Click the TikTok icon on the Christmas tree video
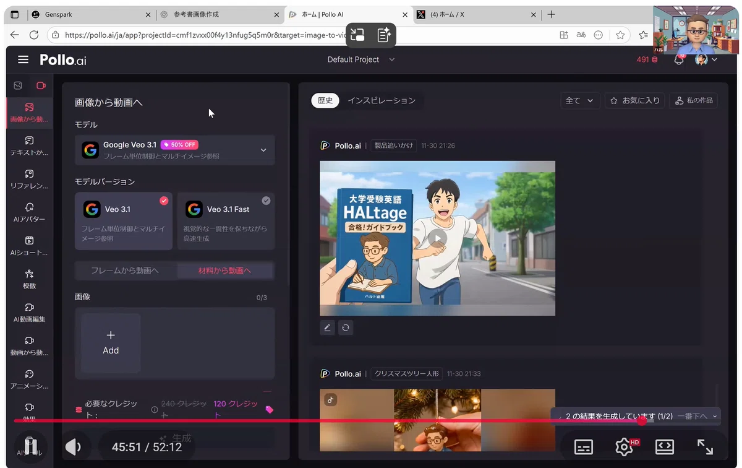 coord(331,400)
